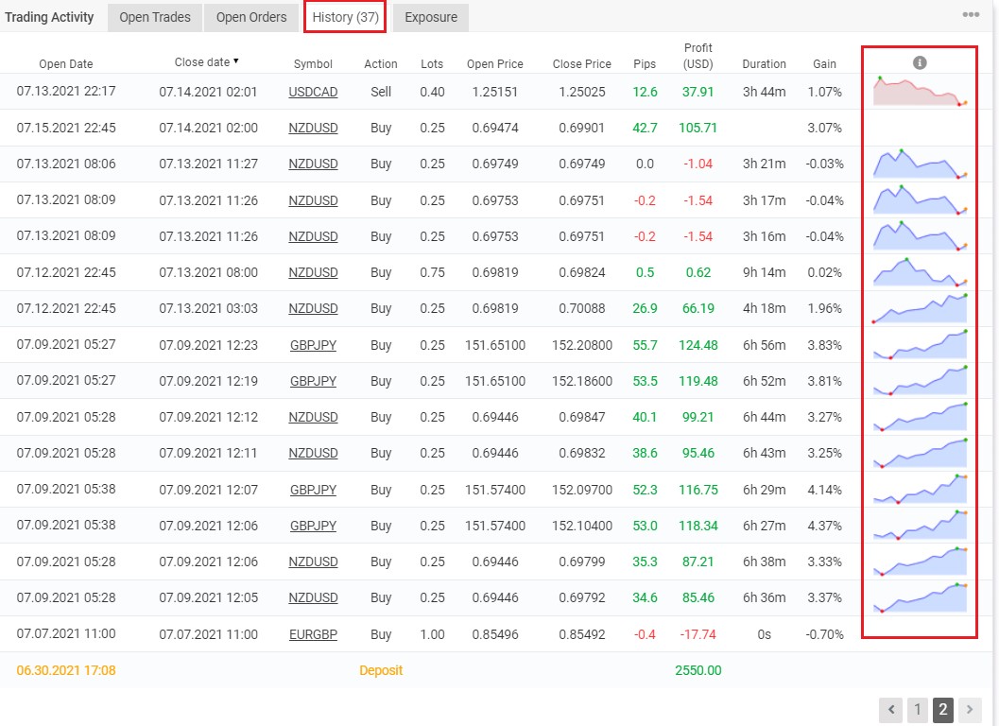
Task: Open the Exposure tab
Action: [x=431, y=17]
